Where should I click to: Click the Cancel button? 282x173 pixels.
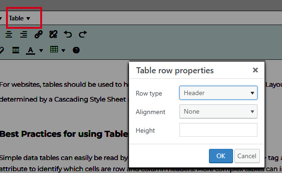coord(247,156)
